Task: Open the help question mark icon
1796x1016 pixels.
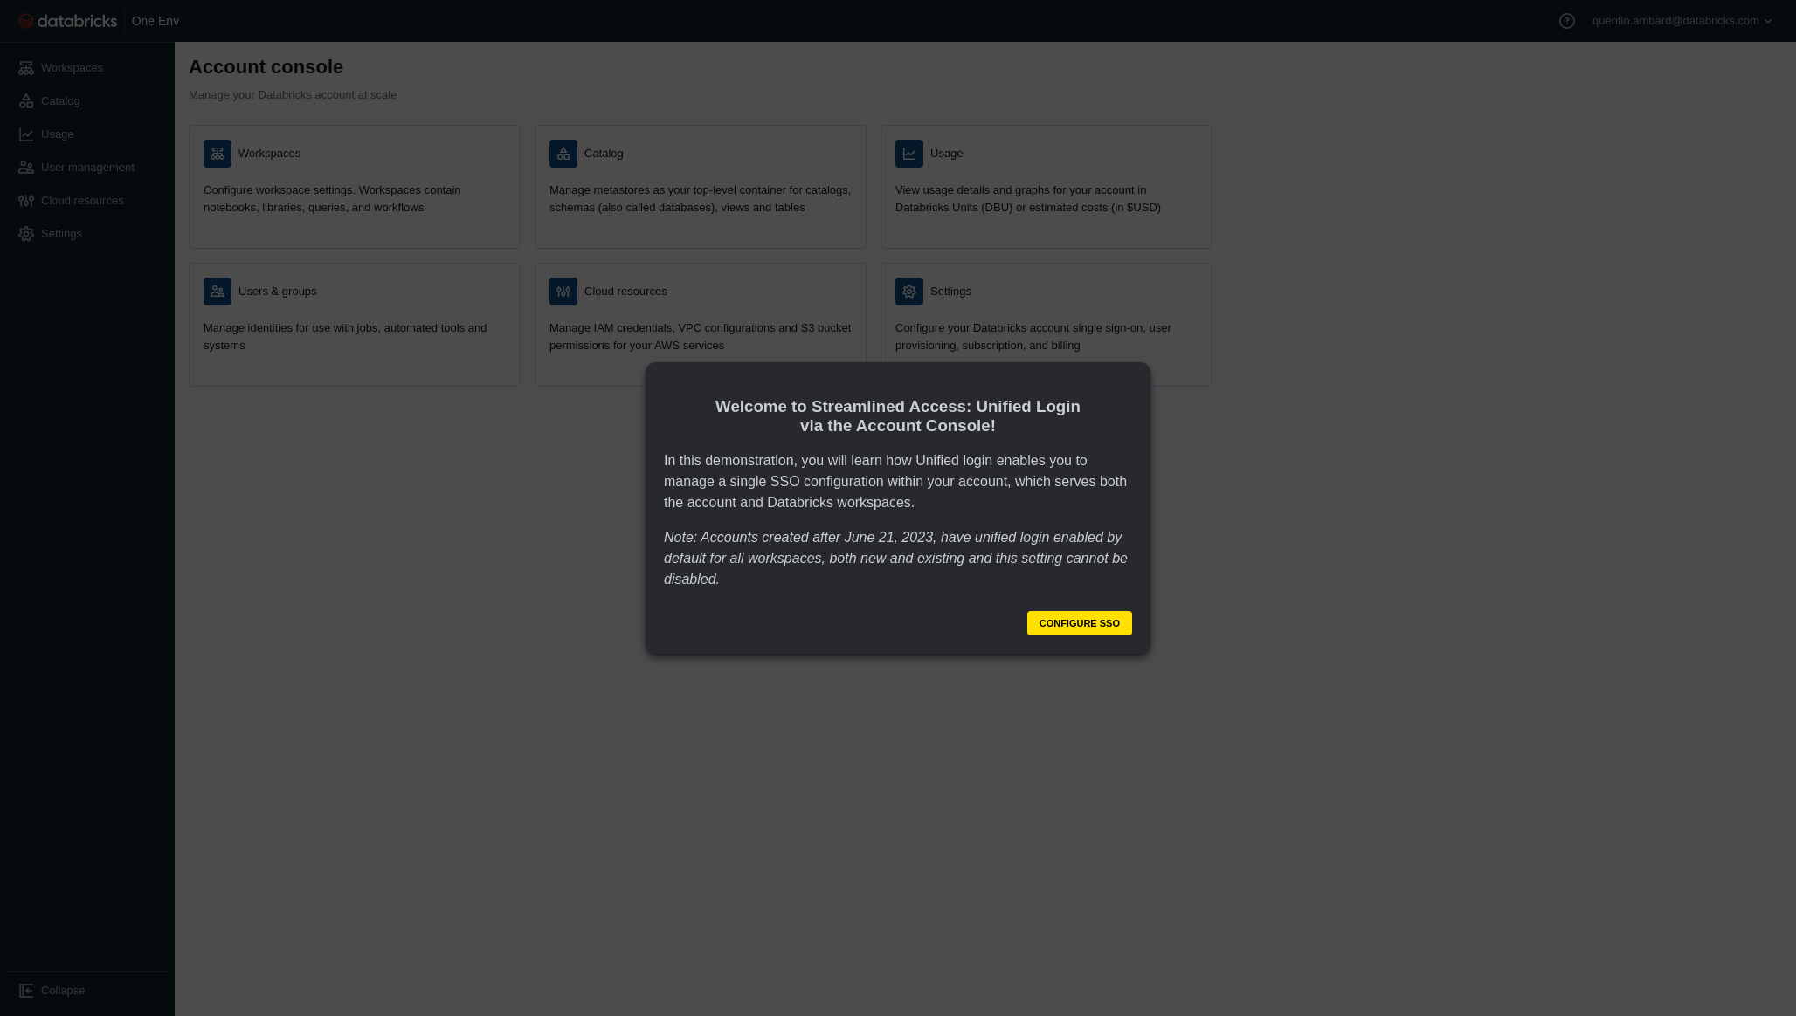Action: pos(1566,21)
